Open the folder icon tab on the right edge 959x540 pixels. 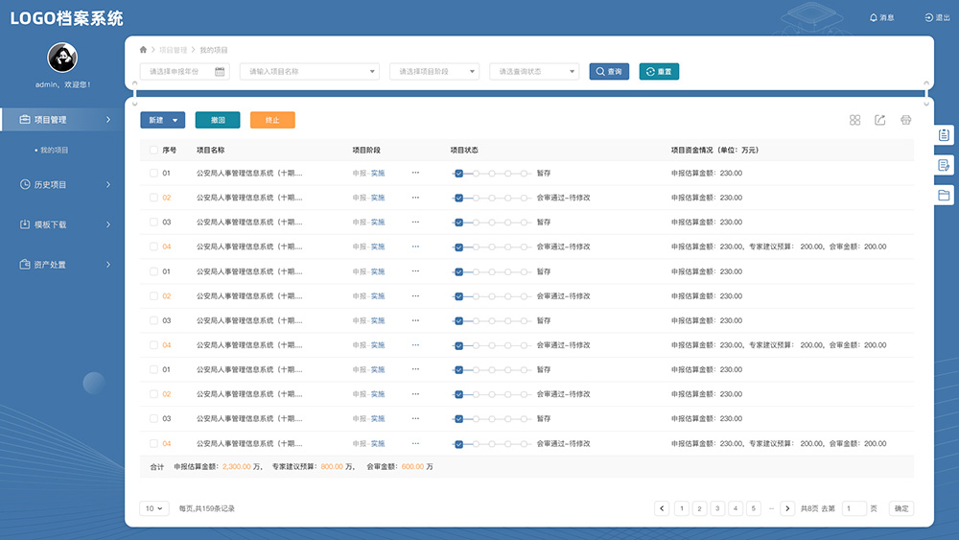coord(944,195)
